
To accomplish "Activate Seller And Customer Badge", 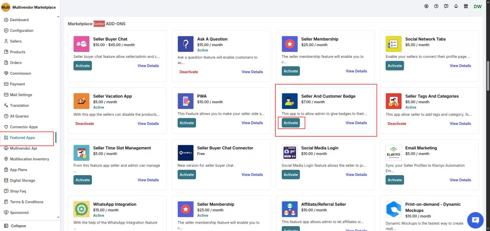I will click(291, 123).
